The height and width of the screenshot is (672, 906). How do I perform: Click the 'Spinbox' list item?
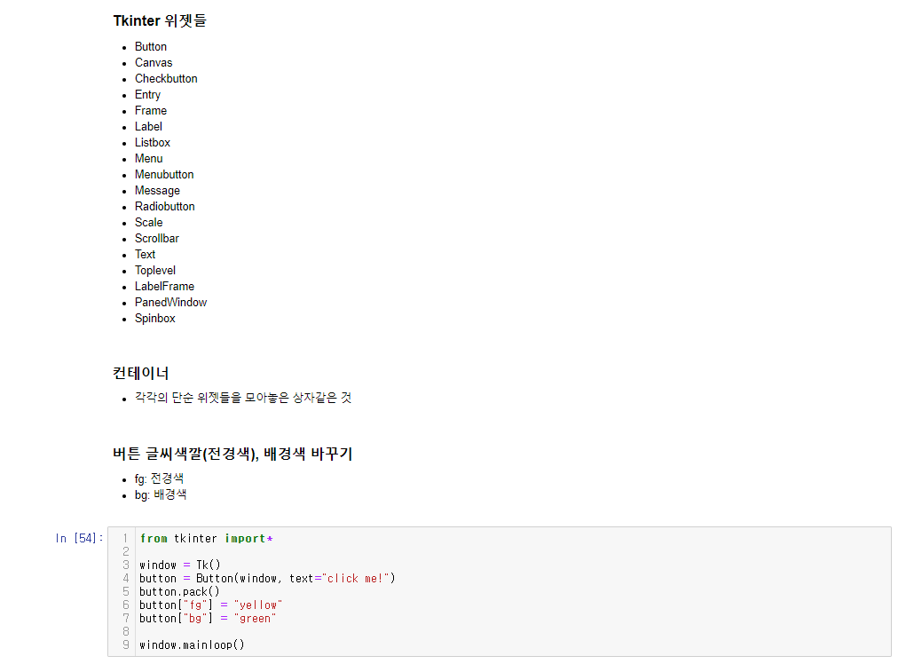point(155,319)
